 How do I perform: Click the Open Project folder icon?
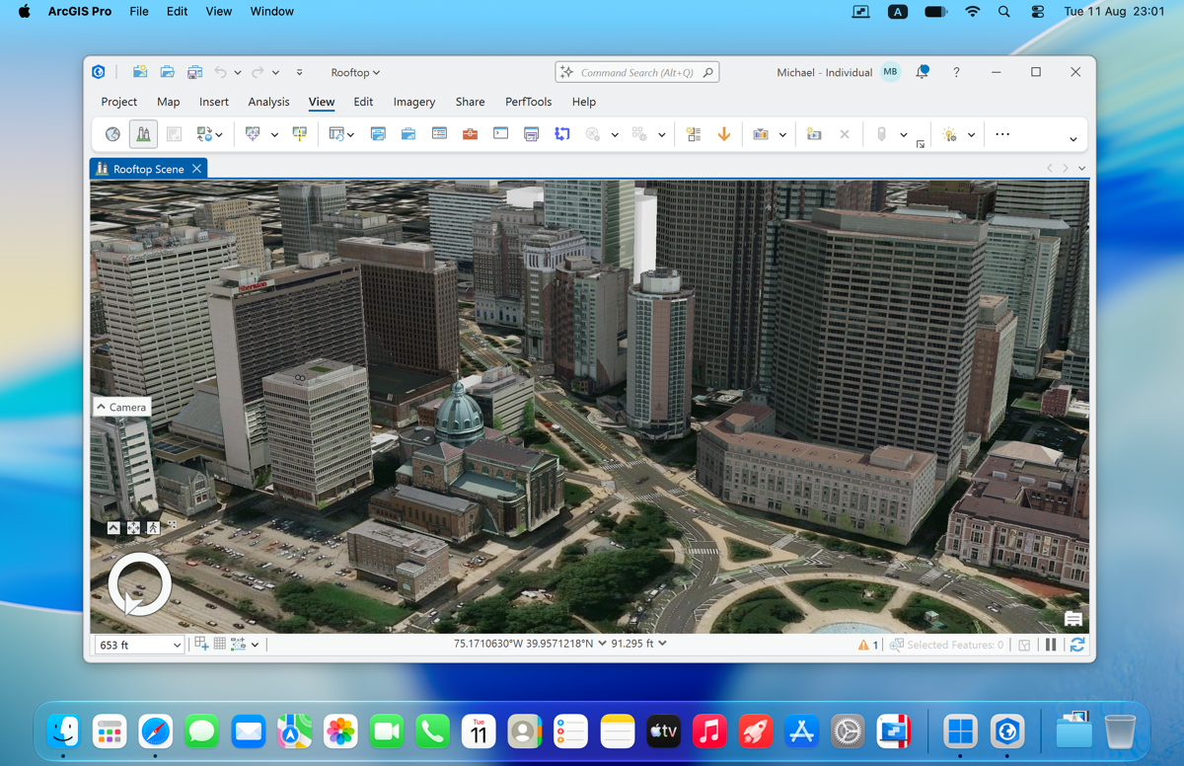pyautogui.click(x=168, y=72)
